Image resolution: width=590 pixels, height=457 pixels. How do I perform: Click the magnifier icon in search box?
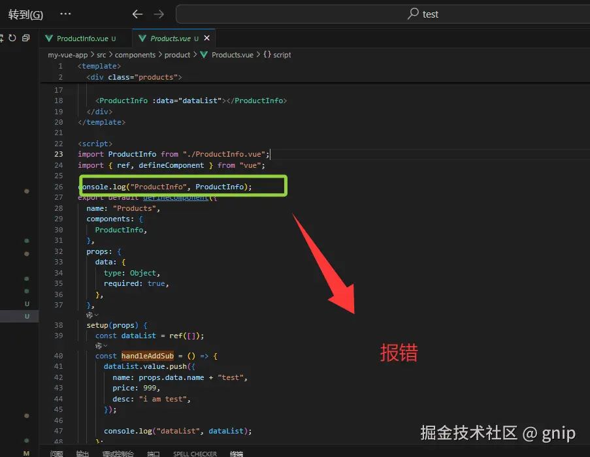tap(413, 14)
